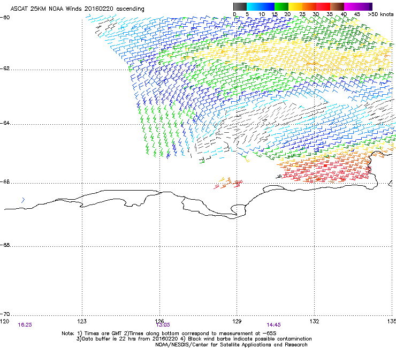This screenshot has height=348, width=396.
Task: Click the '-62' latitude label
Action: coord(5,69)
